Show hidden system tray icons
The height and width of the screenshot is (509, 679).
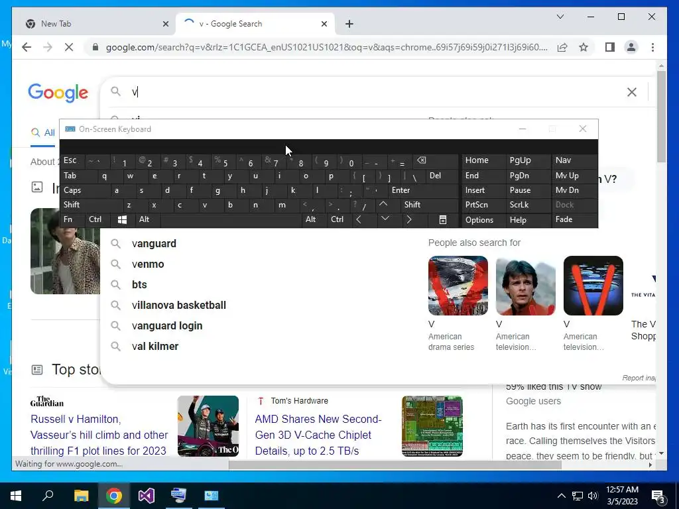pyautogui.click(x=561, y=496)
